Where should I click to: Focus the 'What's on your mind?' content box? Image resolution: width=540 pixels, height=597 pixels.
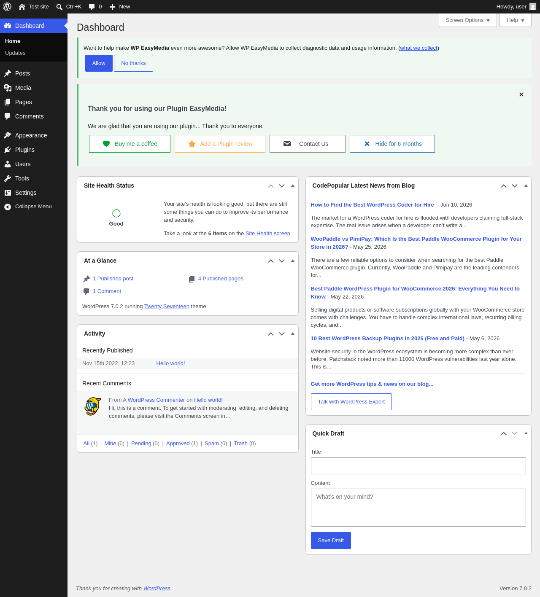pos(418,508)
